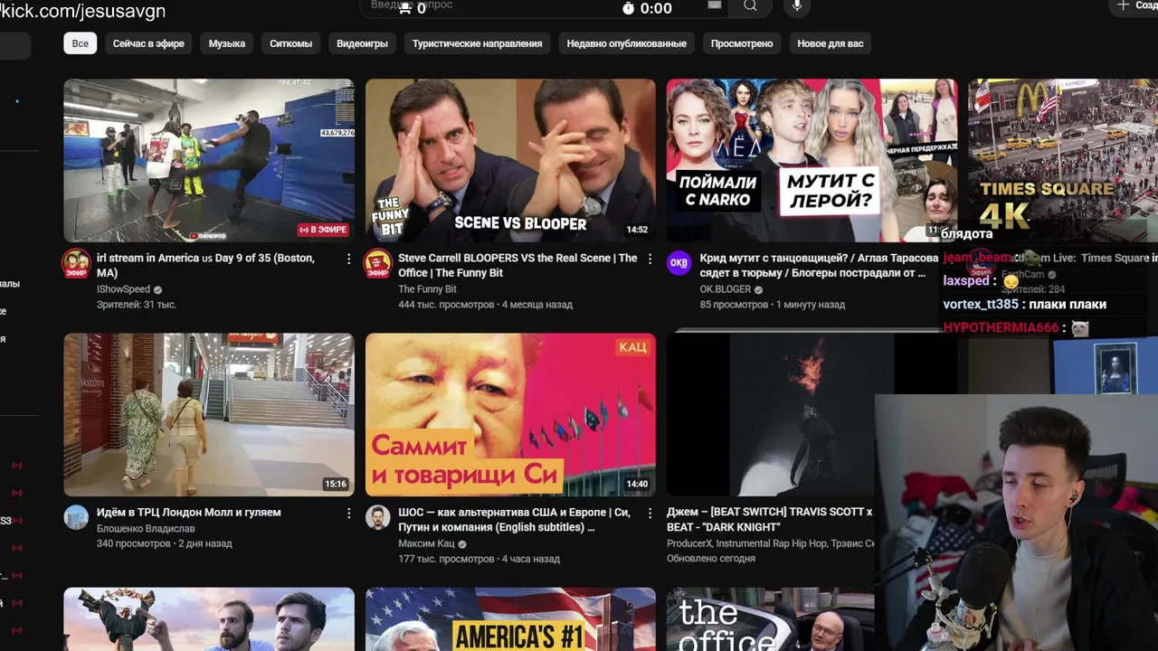Open the on-screen keyboard icon in the search box
The image size is (1158, 651).
pyautogui.click(x=715, y=5)
